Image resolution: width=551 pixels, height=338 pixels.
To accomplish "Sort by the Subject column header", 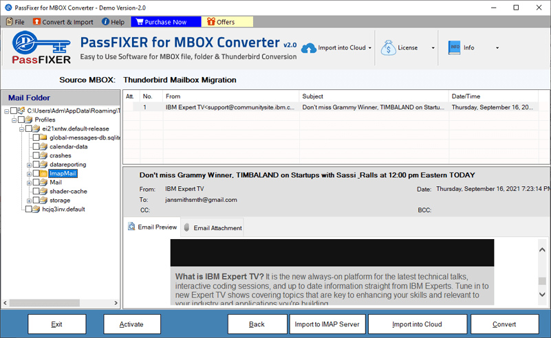I will click(x=374, y=96).
